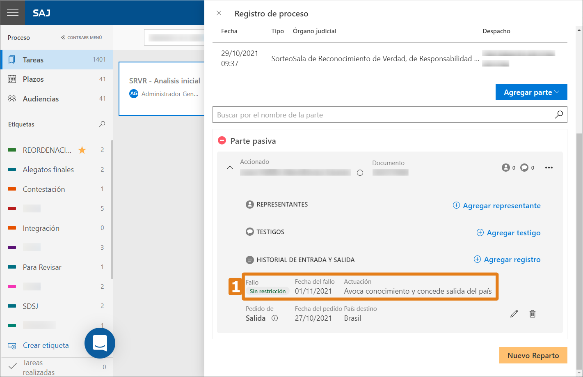Open the Tareas menu item
Image resolution: width=583 pixels, height=377 pixels.
tap(57, 60)
